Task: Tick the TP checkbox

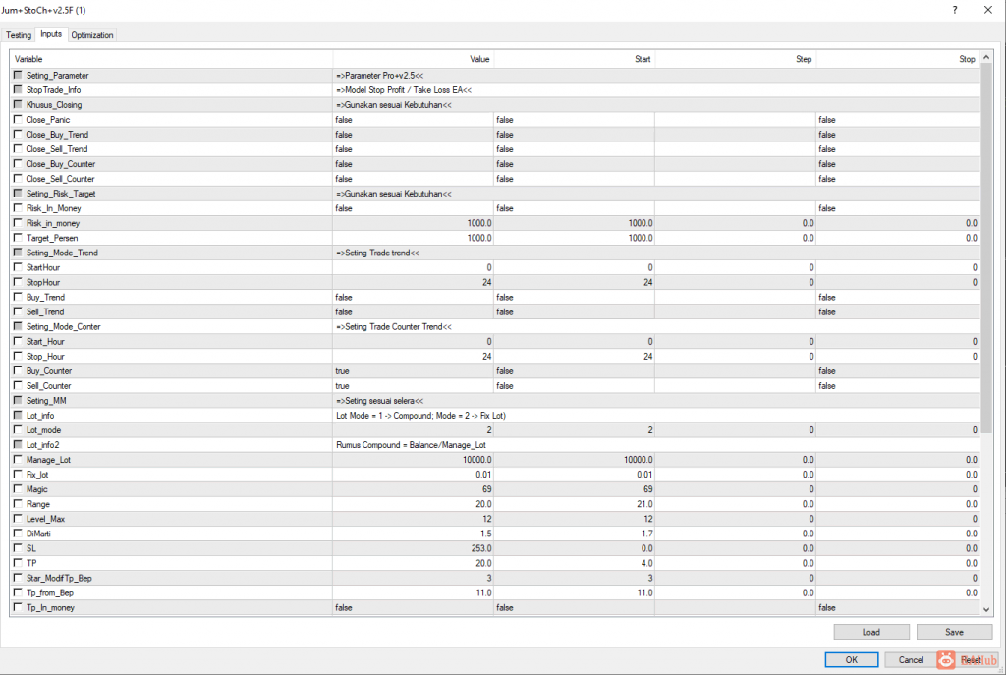Action: pos(18,563)
